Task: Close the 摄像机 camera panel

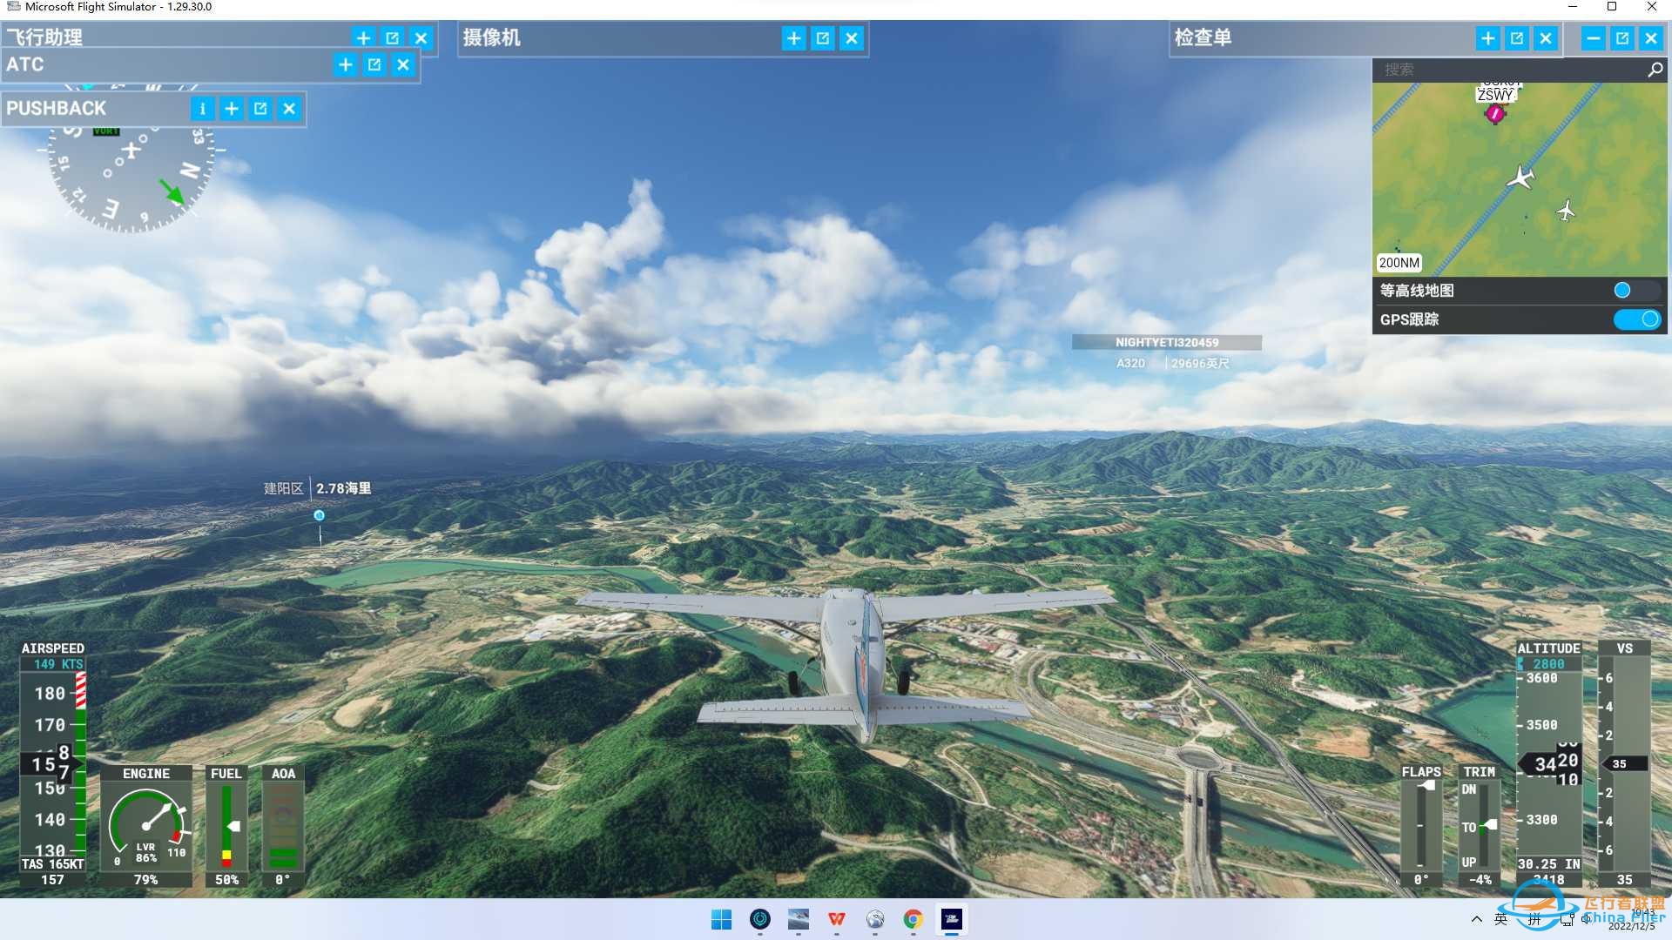Action: 852,38
